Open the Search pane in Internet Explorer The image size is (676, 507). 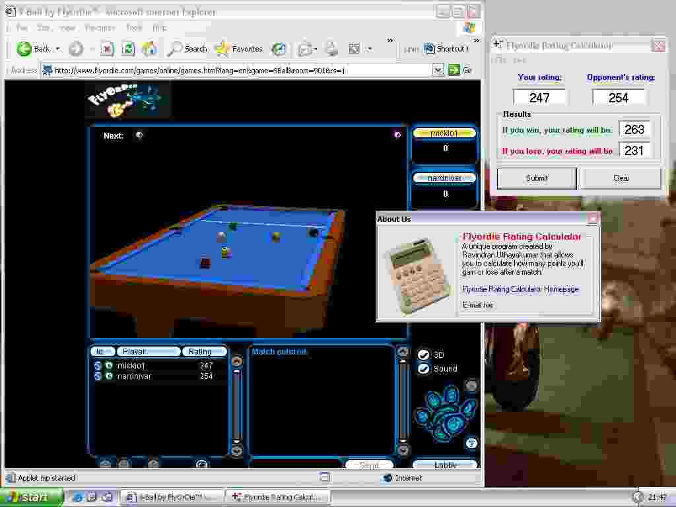(x=187, y=49)
